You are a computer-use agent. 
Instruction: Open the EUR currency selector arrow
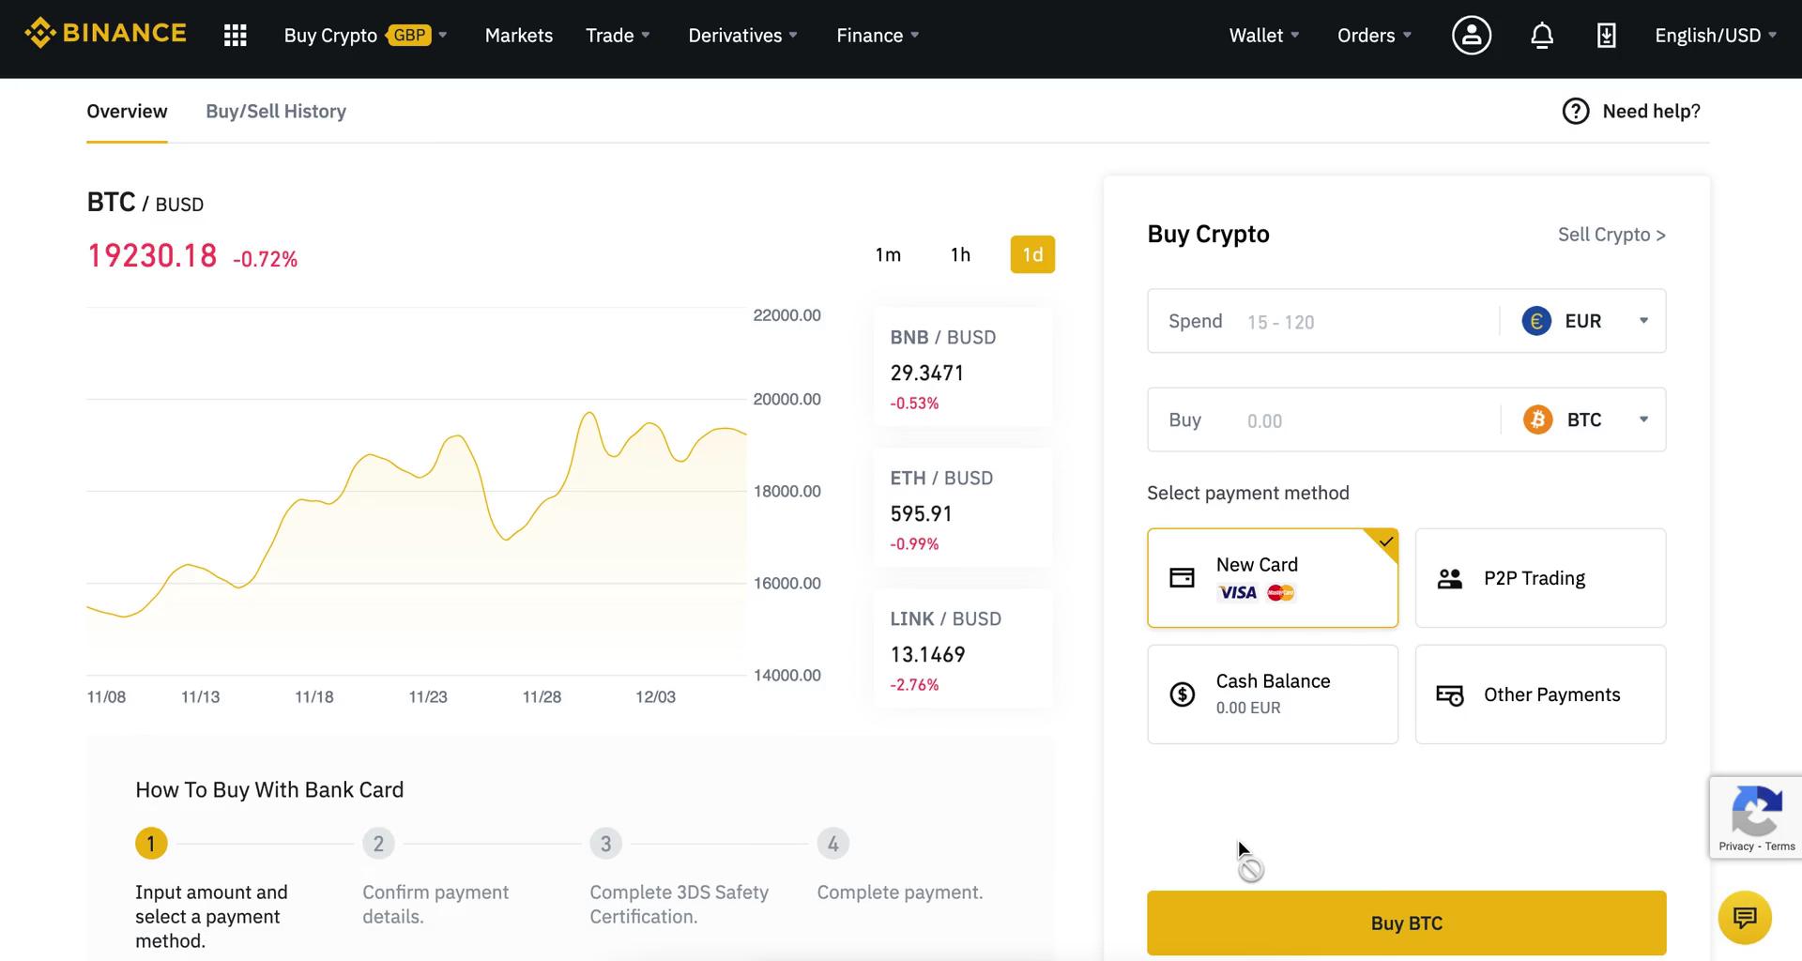click(x=1643, y=321)
